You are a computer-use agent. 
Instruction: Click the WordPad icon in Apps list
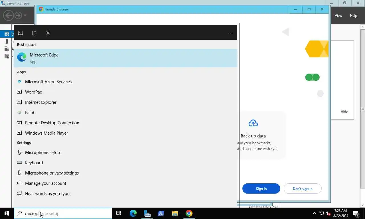[x=19, y=92]
